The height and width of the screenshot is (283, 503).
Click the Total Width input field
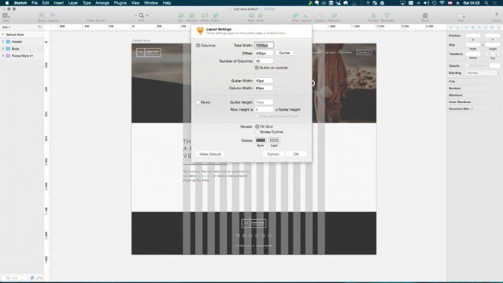264,46
